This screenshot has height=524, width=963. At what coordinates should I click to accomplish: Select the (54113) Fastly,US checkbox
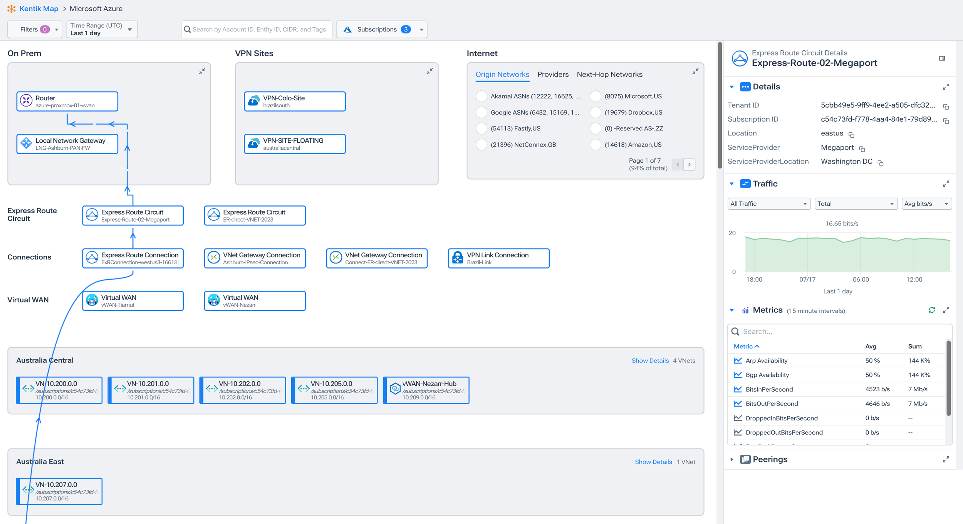pos(481,128)
